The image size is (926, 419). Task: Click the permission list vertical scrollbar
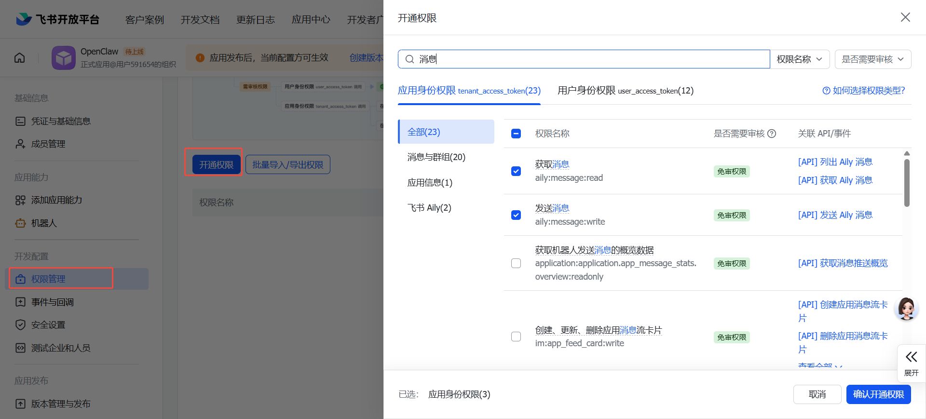pos(907,183)
